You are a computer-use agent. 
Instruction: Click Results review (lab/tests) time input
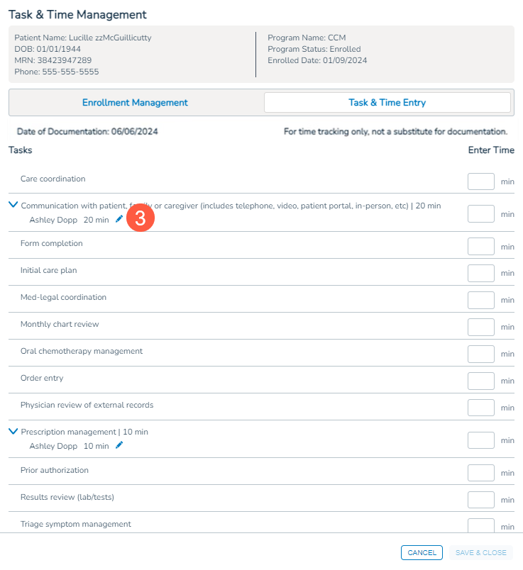[480, 500]
